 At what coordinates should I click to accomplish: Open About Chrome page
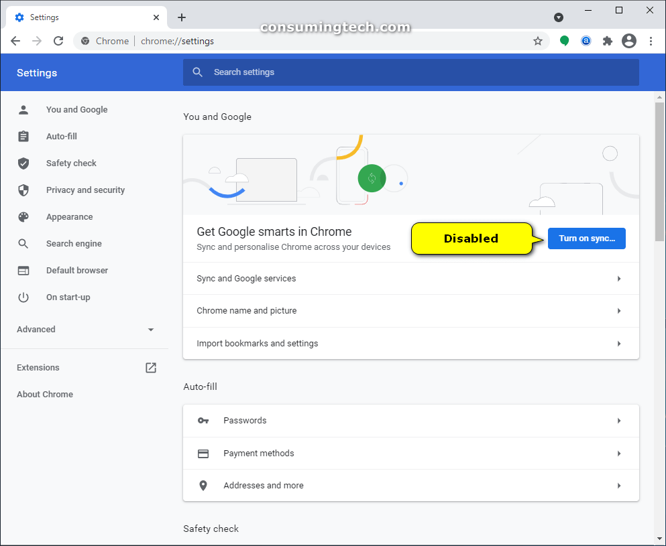(x=44, y=394)
